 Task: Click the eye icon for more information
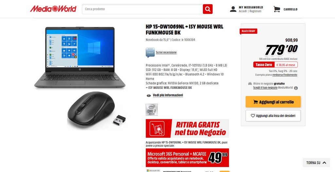click(x=149, y=95)
